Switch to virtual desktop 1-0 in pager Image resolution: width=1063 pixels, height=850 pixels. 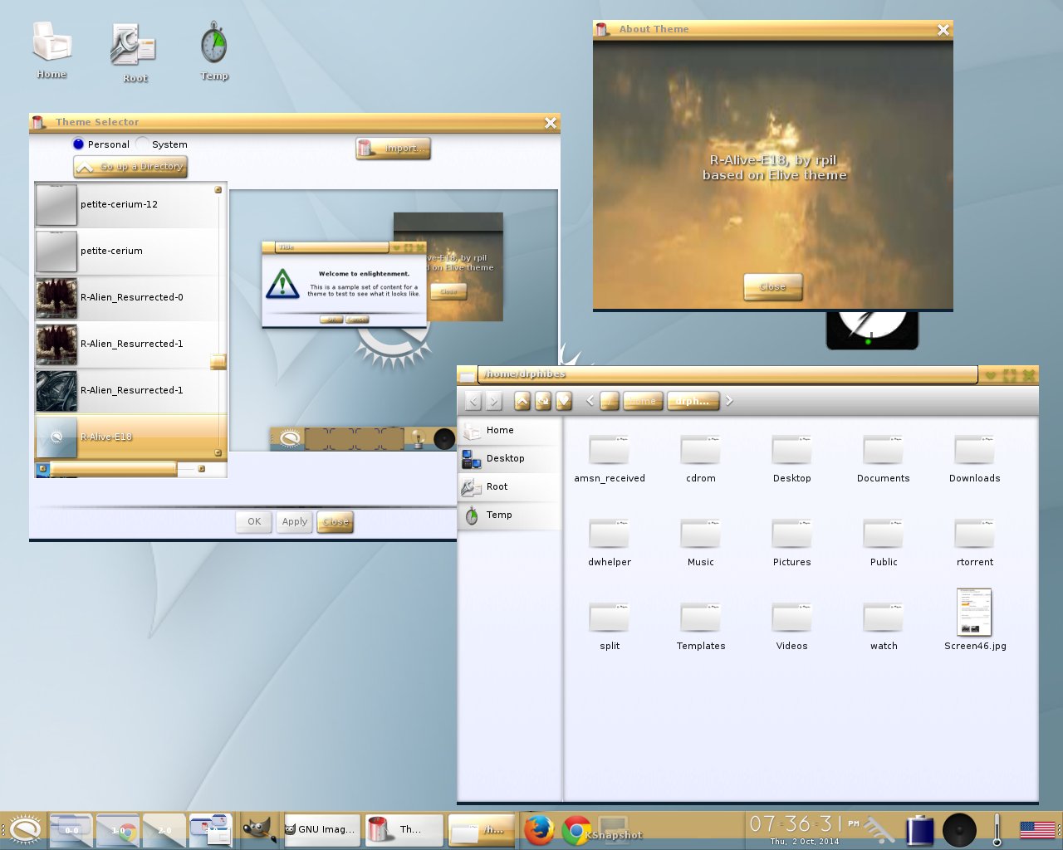coord(118,828)
